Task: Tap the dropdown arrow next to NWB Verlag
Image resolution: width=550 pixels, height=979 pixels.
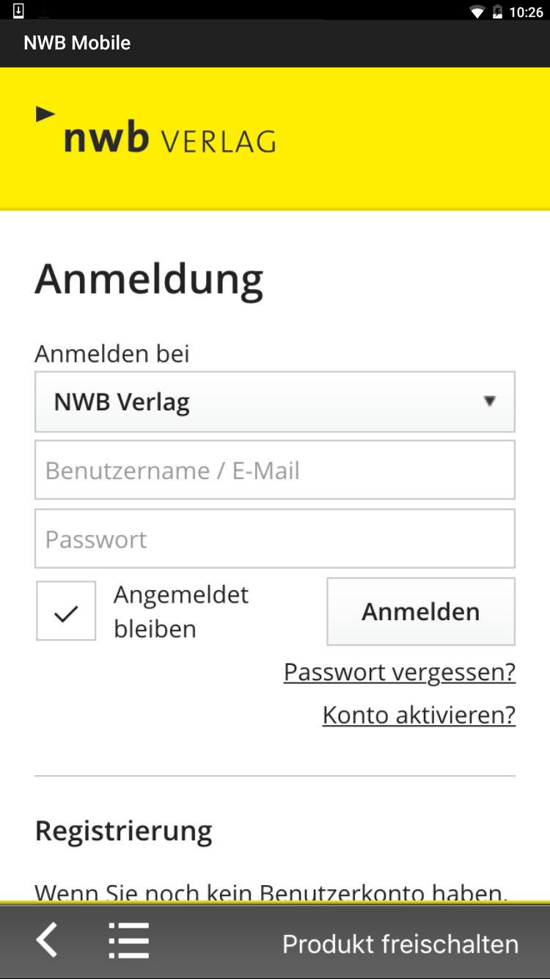Action: point(490,401)
